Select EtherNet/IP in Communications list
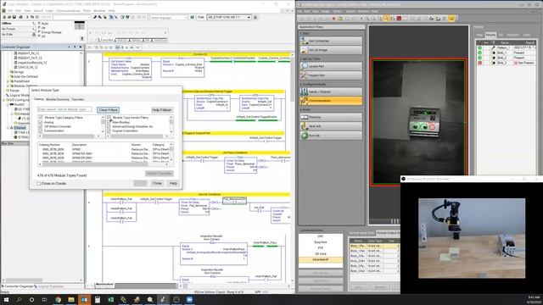 (321, 260)
